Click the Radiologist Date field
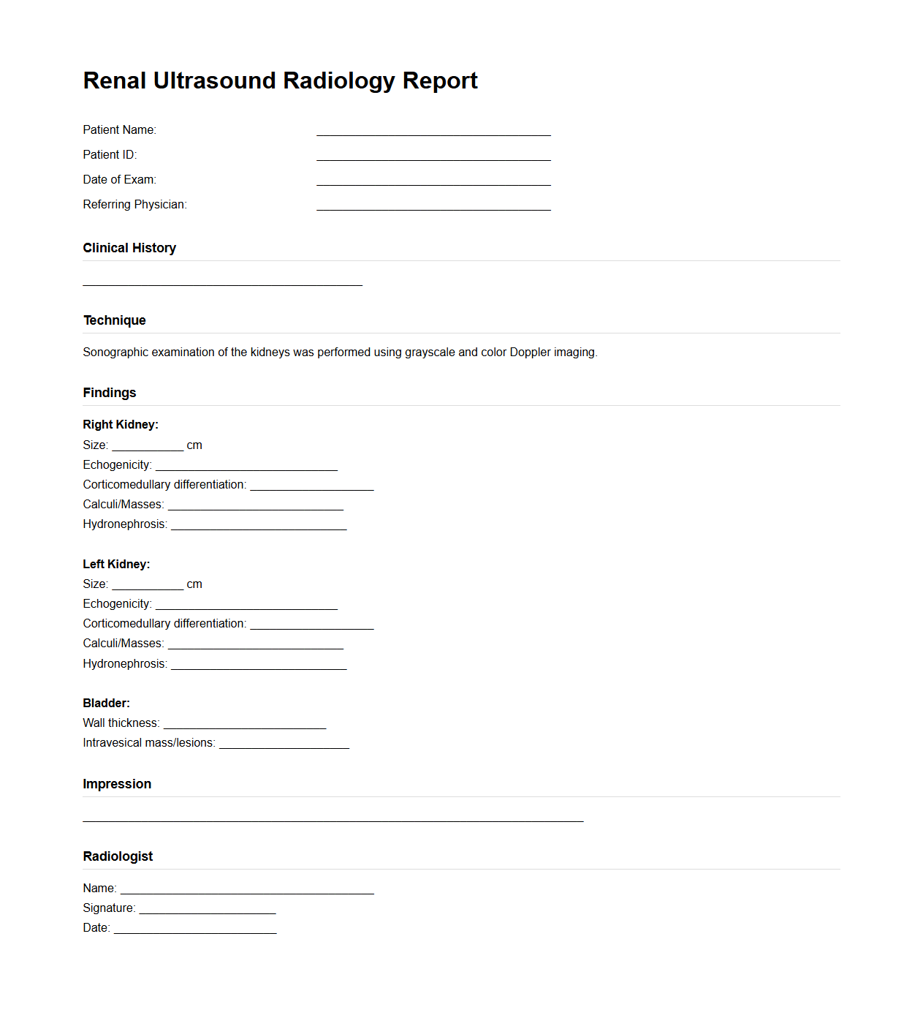923x1018 pixels. pyautogui.click(x=195, y=929)
